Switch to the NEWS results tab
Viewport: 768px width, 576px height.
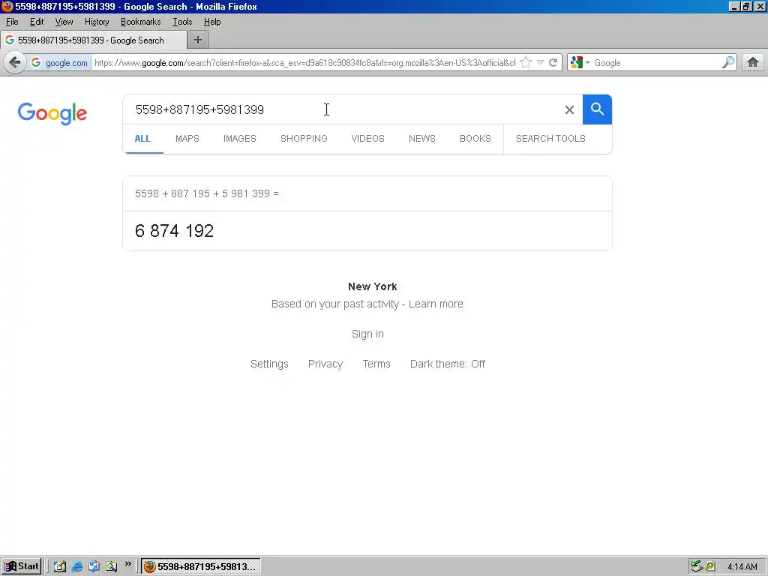pyautogui.click(x=421, y=139)
